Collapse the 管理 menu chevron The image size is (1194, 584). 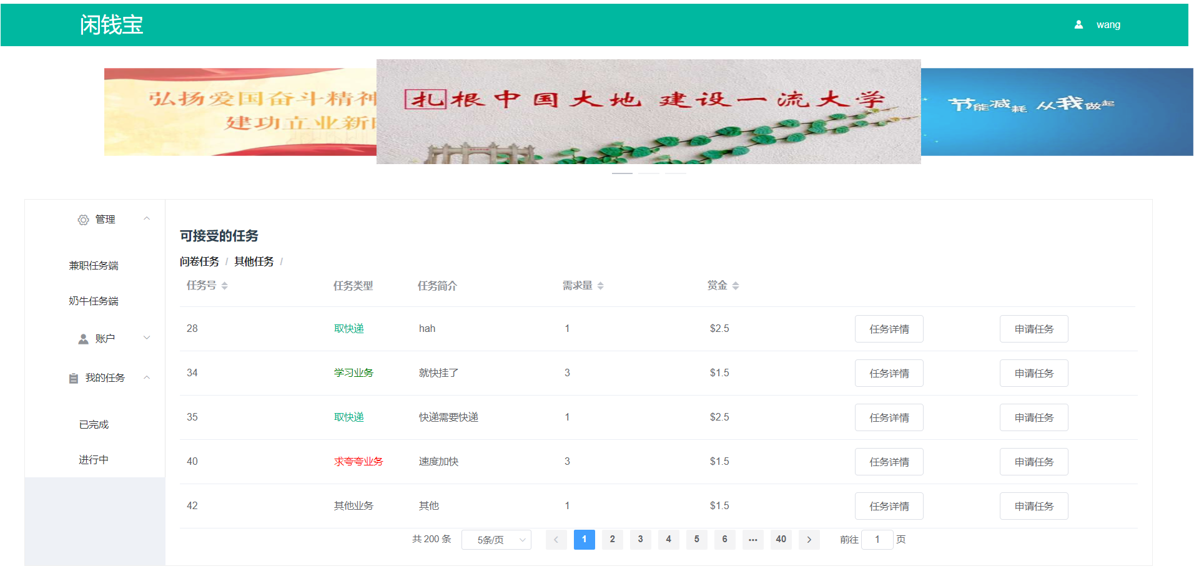147,219
